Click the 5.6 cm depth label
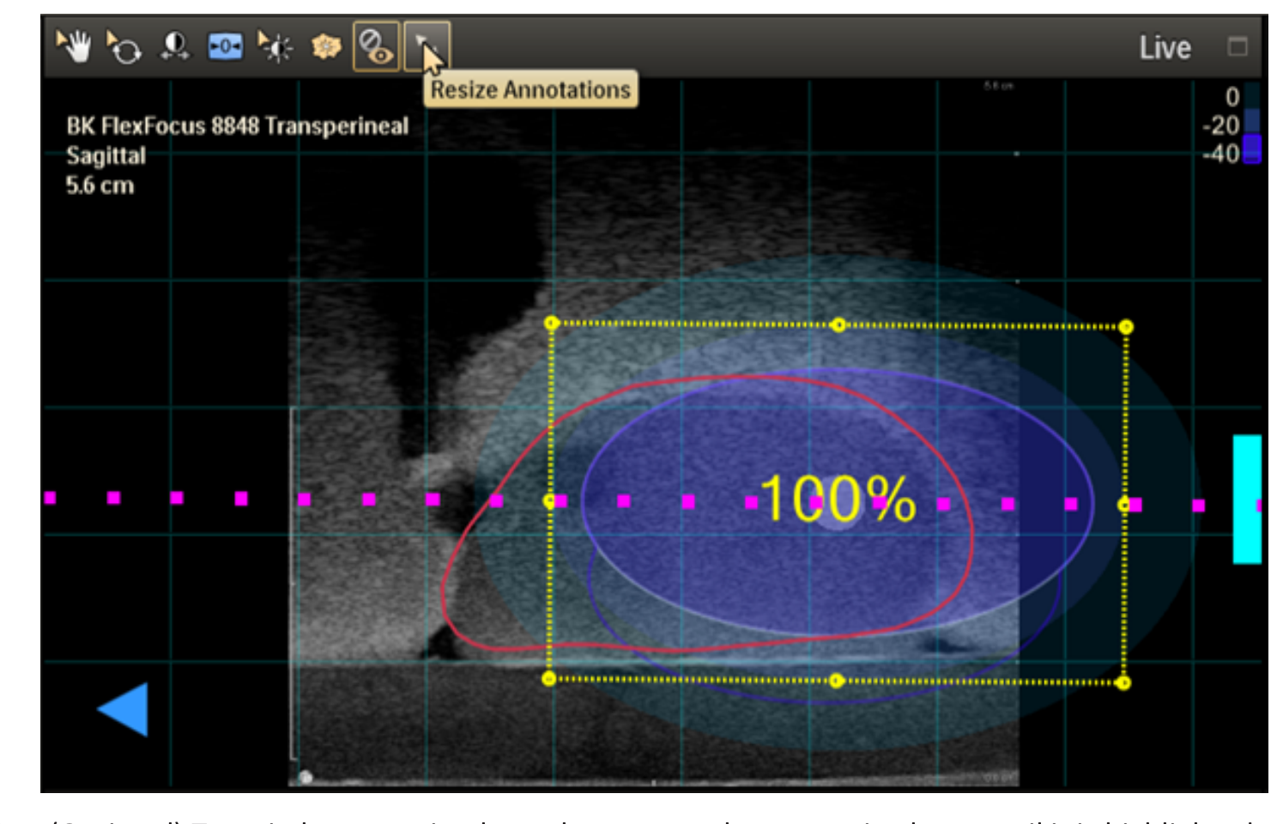1277x824 pixels. coord(100,185)
